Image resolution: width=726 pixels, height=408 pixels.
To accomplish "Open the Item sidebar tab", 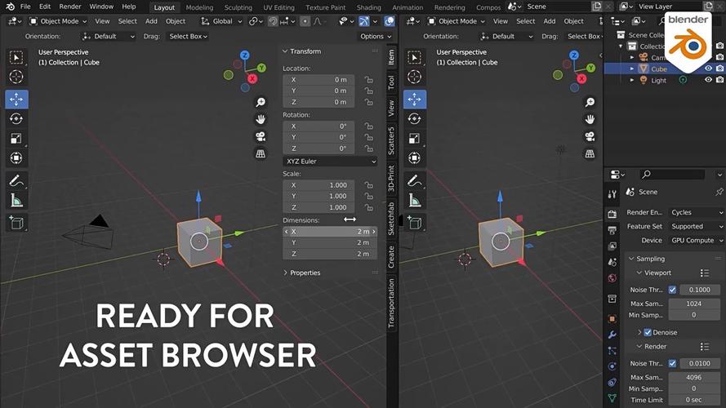I will [391, 57].
